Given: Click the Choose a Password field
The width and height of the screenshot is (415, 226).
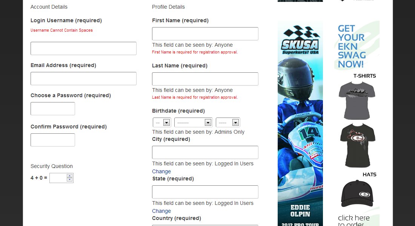Looking at the screenshot, I should 53,108.
